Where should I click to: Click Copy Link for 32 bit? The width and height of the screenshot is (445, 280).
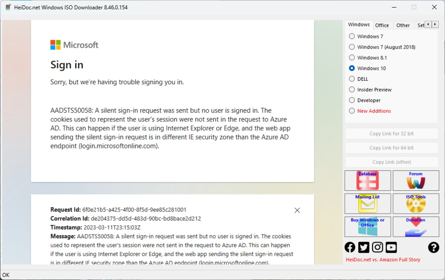[x=392, y=134]
